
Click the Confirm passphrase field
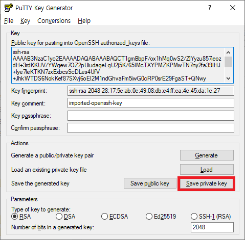point(151,128)
